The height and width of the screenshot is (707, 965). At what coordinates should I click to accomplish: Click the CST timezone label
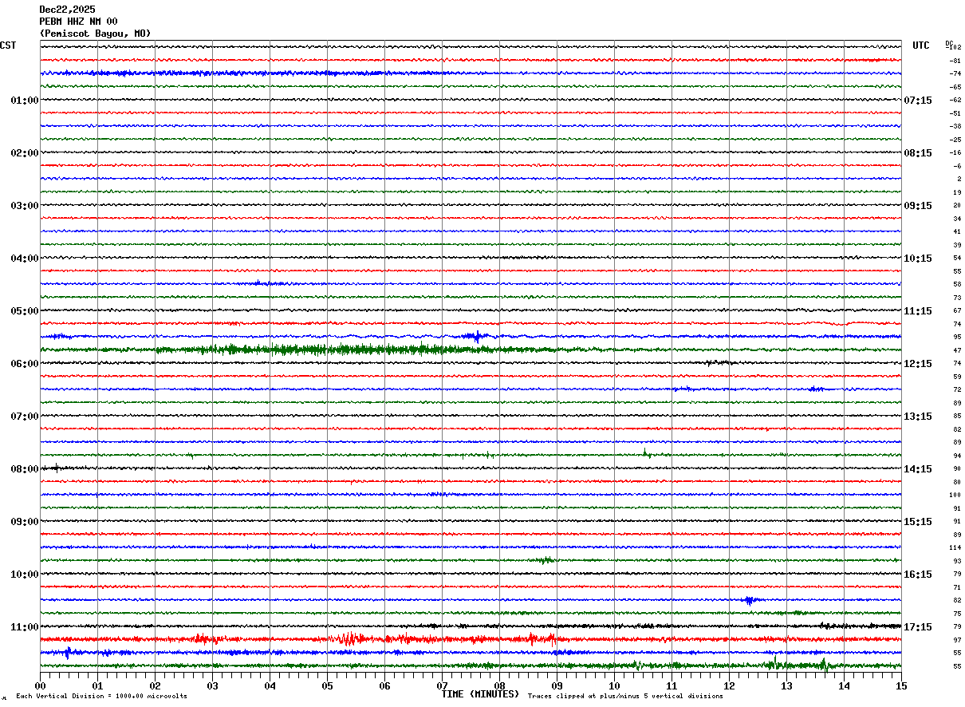(8, 45)
